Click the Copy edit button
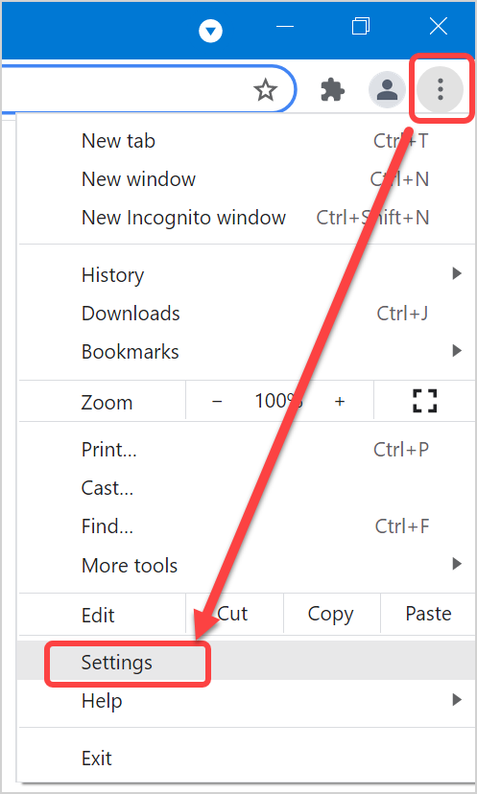Screen dimensions: 477x794 (x=331, y=615)
